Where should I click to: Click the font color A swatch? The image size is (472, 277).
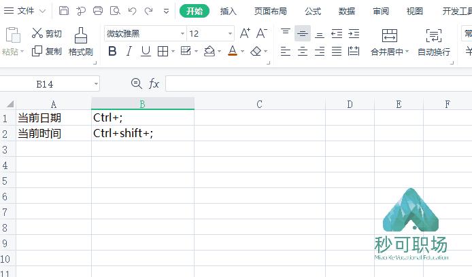(x=232, y=52)
